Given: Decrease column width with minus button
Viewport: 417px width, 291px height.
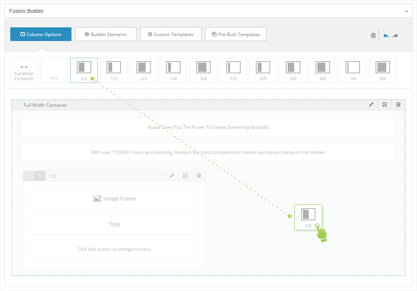Looking at the screenshot, I should click(29, 176).
